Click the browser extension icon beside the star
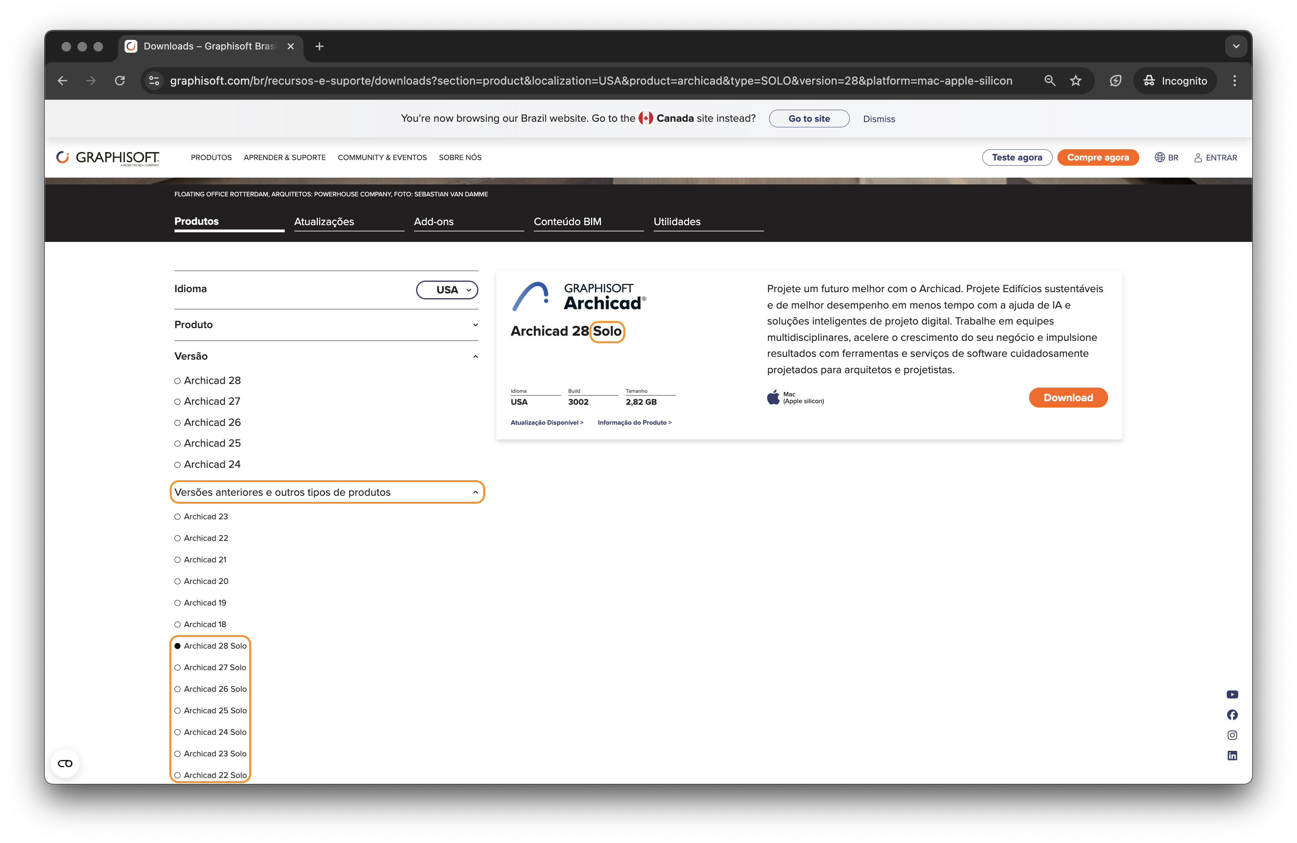 pos(1116,81)
